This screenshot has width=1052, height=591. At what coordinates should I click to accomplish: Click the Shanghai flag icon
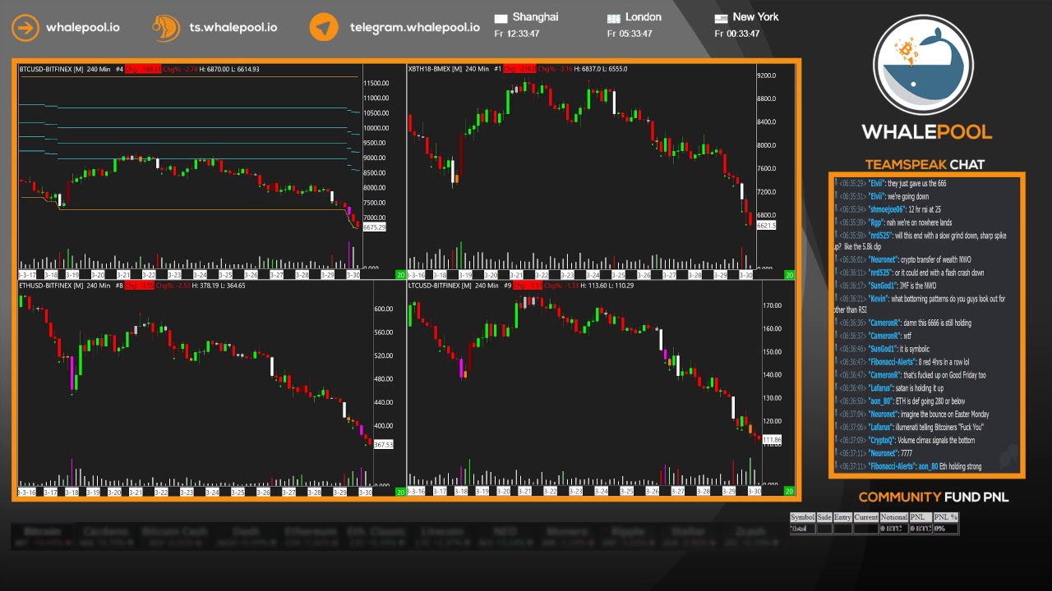pyautogui.click(x=501, y=18)
